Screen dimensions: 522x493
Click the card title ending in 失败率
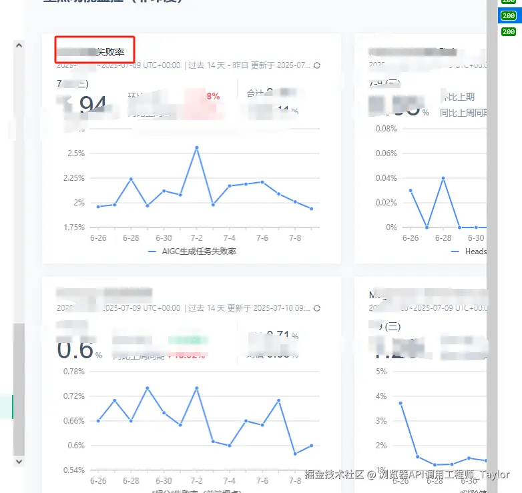(91, 52)
